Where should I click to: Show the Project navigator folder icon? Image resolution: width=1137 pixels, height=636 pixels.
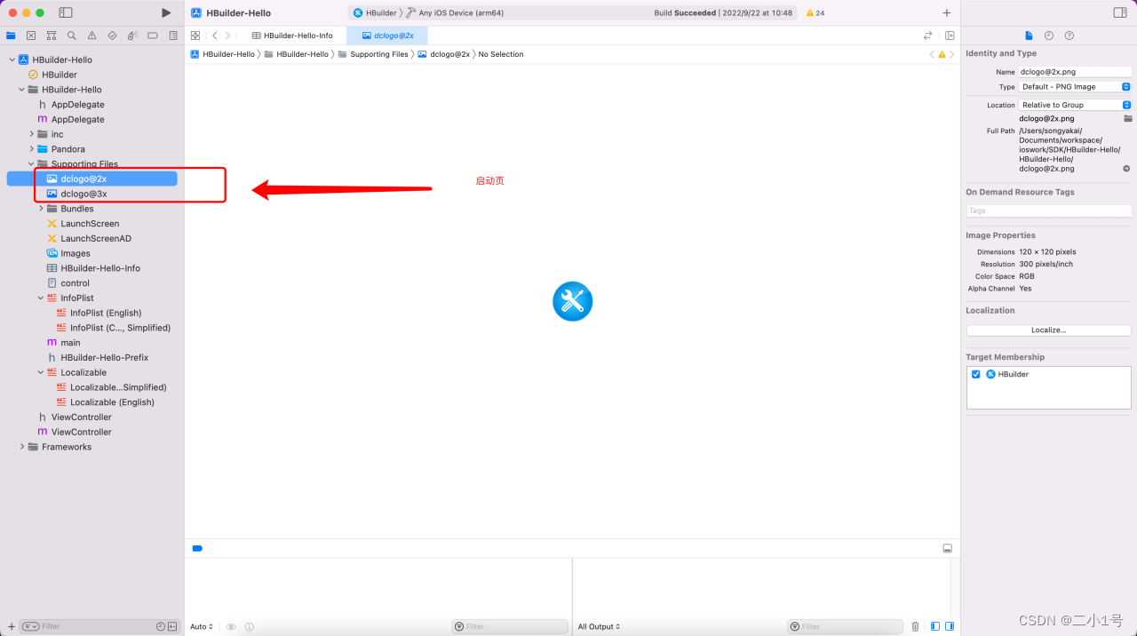coord(11,36)
